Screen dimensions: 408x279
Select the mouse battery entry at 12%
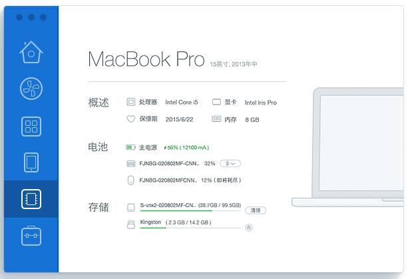[x=171, y=180]
